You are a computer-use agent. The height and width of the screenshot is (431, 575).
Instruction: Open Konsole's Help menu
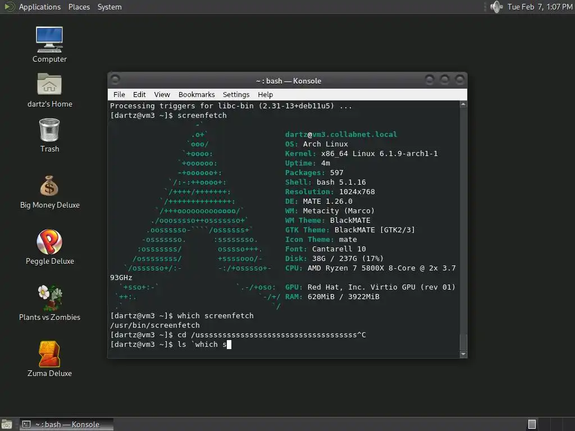pos(265,94)
